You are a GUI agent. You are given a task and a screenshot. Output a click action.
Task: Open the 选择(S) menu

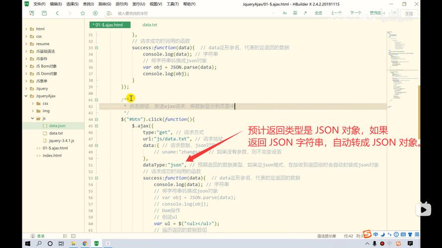pyautogui.click(x=73, y=4)
